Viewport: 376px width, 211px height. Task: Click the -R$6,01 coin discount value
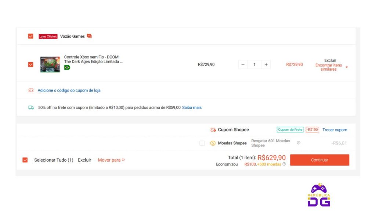(339, 143)
